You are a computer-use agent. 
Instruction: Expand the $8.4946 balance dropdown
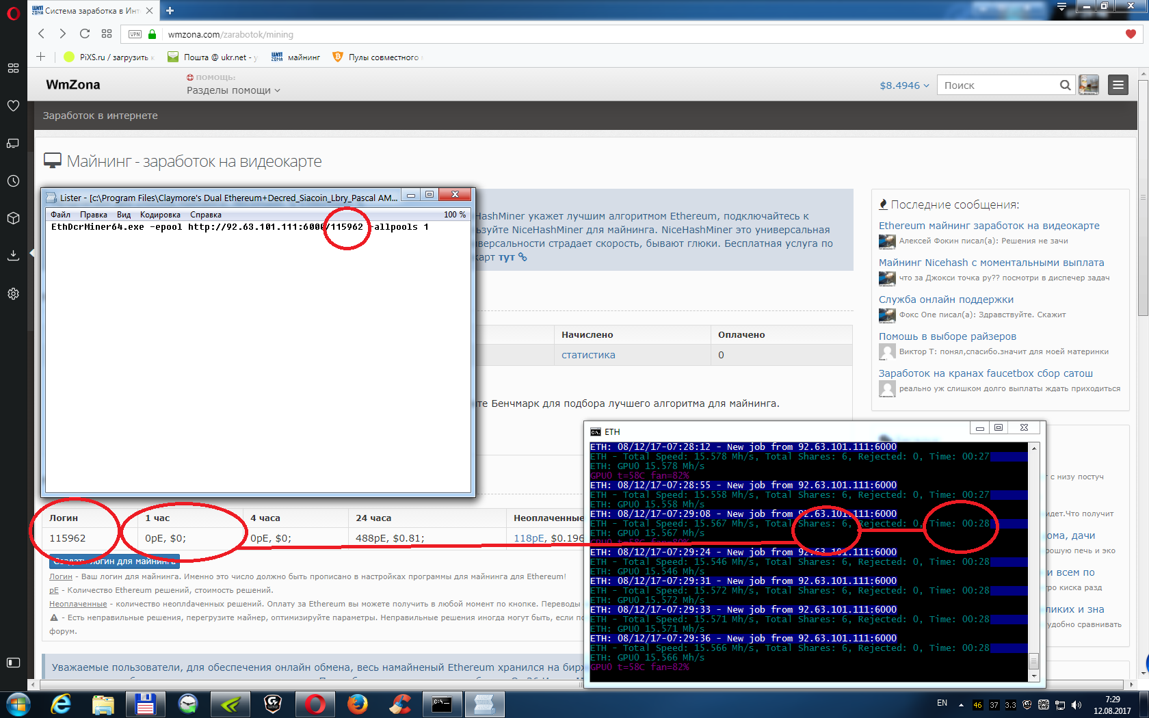coord(904,85)
